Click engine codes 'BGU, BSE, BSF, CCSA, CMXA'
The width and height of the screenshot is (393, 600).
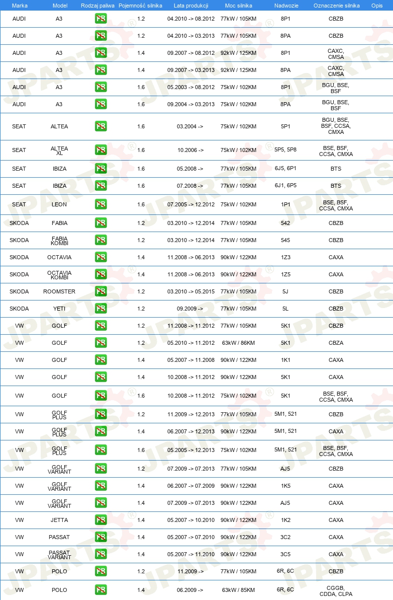(x=336, y=126)
